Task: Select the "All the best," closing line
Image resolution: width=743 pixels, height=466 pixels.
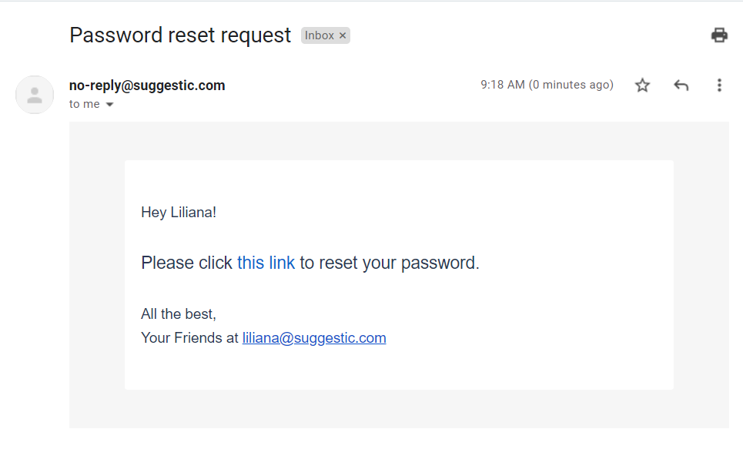Action: click(179, 313)
